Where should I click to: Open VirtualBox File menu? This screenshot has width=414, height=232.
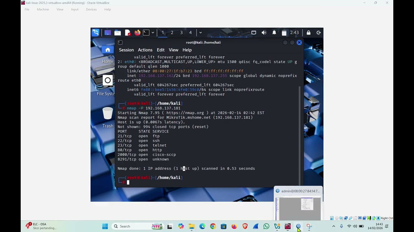[27, 9]
